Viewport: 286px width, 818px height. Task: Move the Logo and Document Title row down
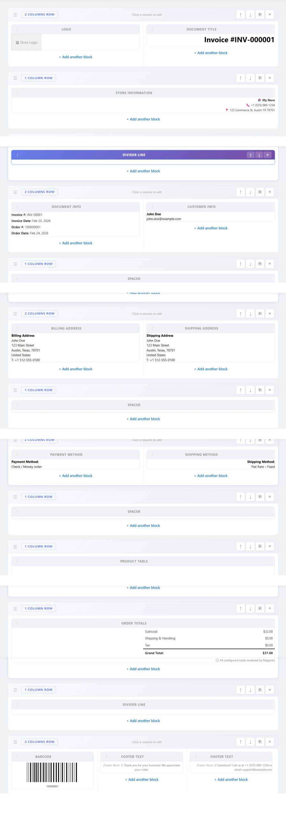[250, 15]
